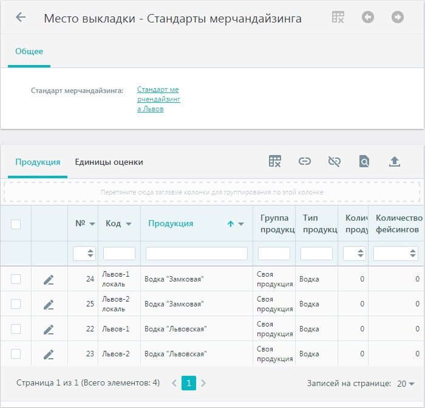This screenshot has height=408, width=425.
Task: Click the Страница 1 из 1 status text
Action: click(x=88, y=382)
